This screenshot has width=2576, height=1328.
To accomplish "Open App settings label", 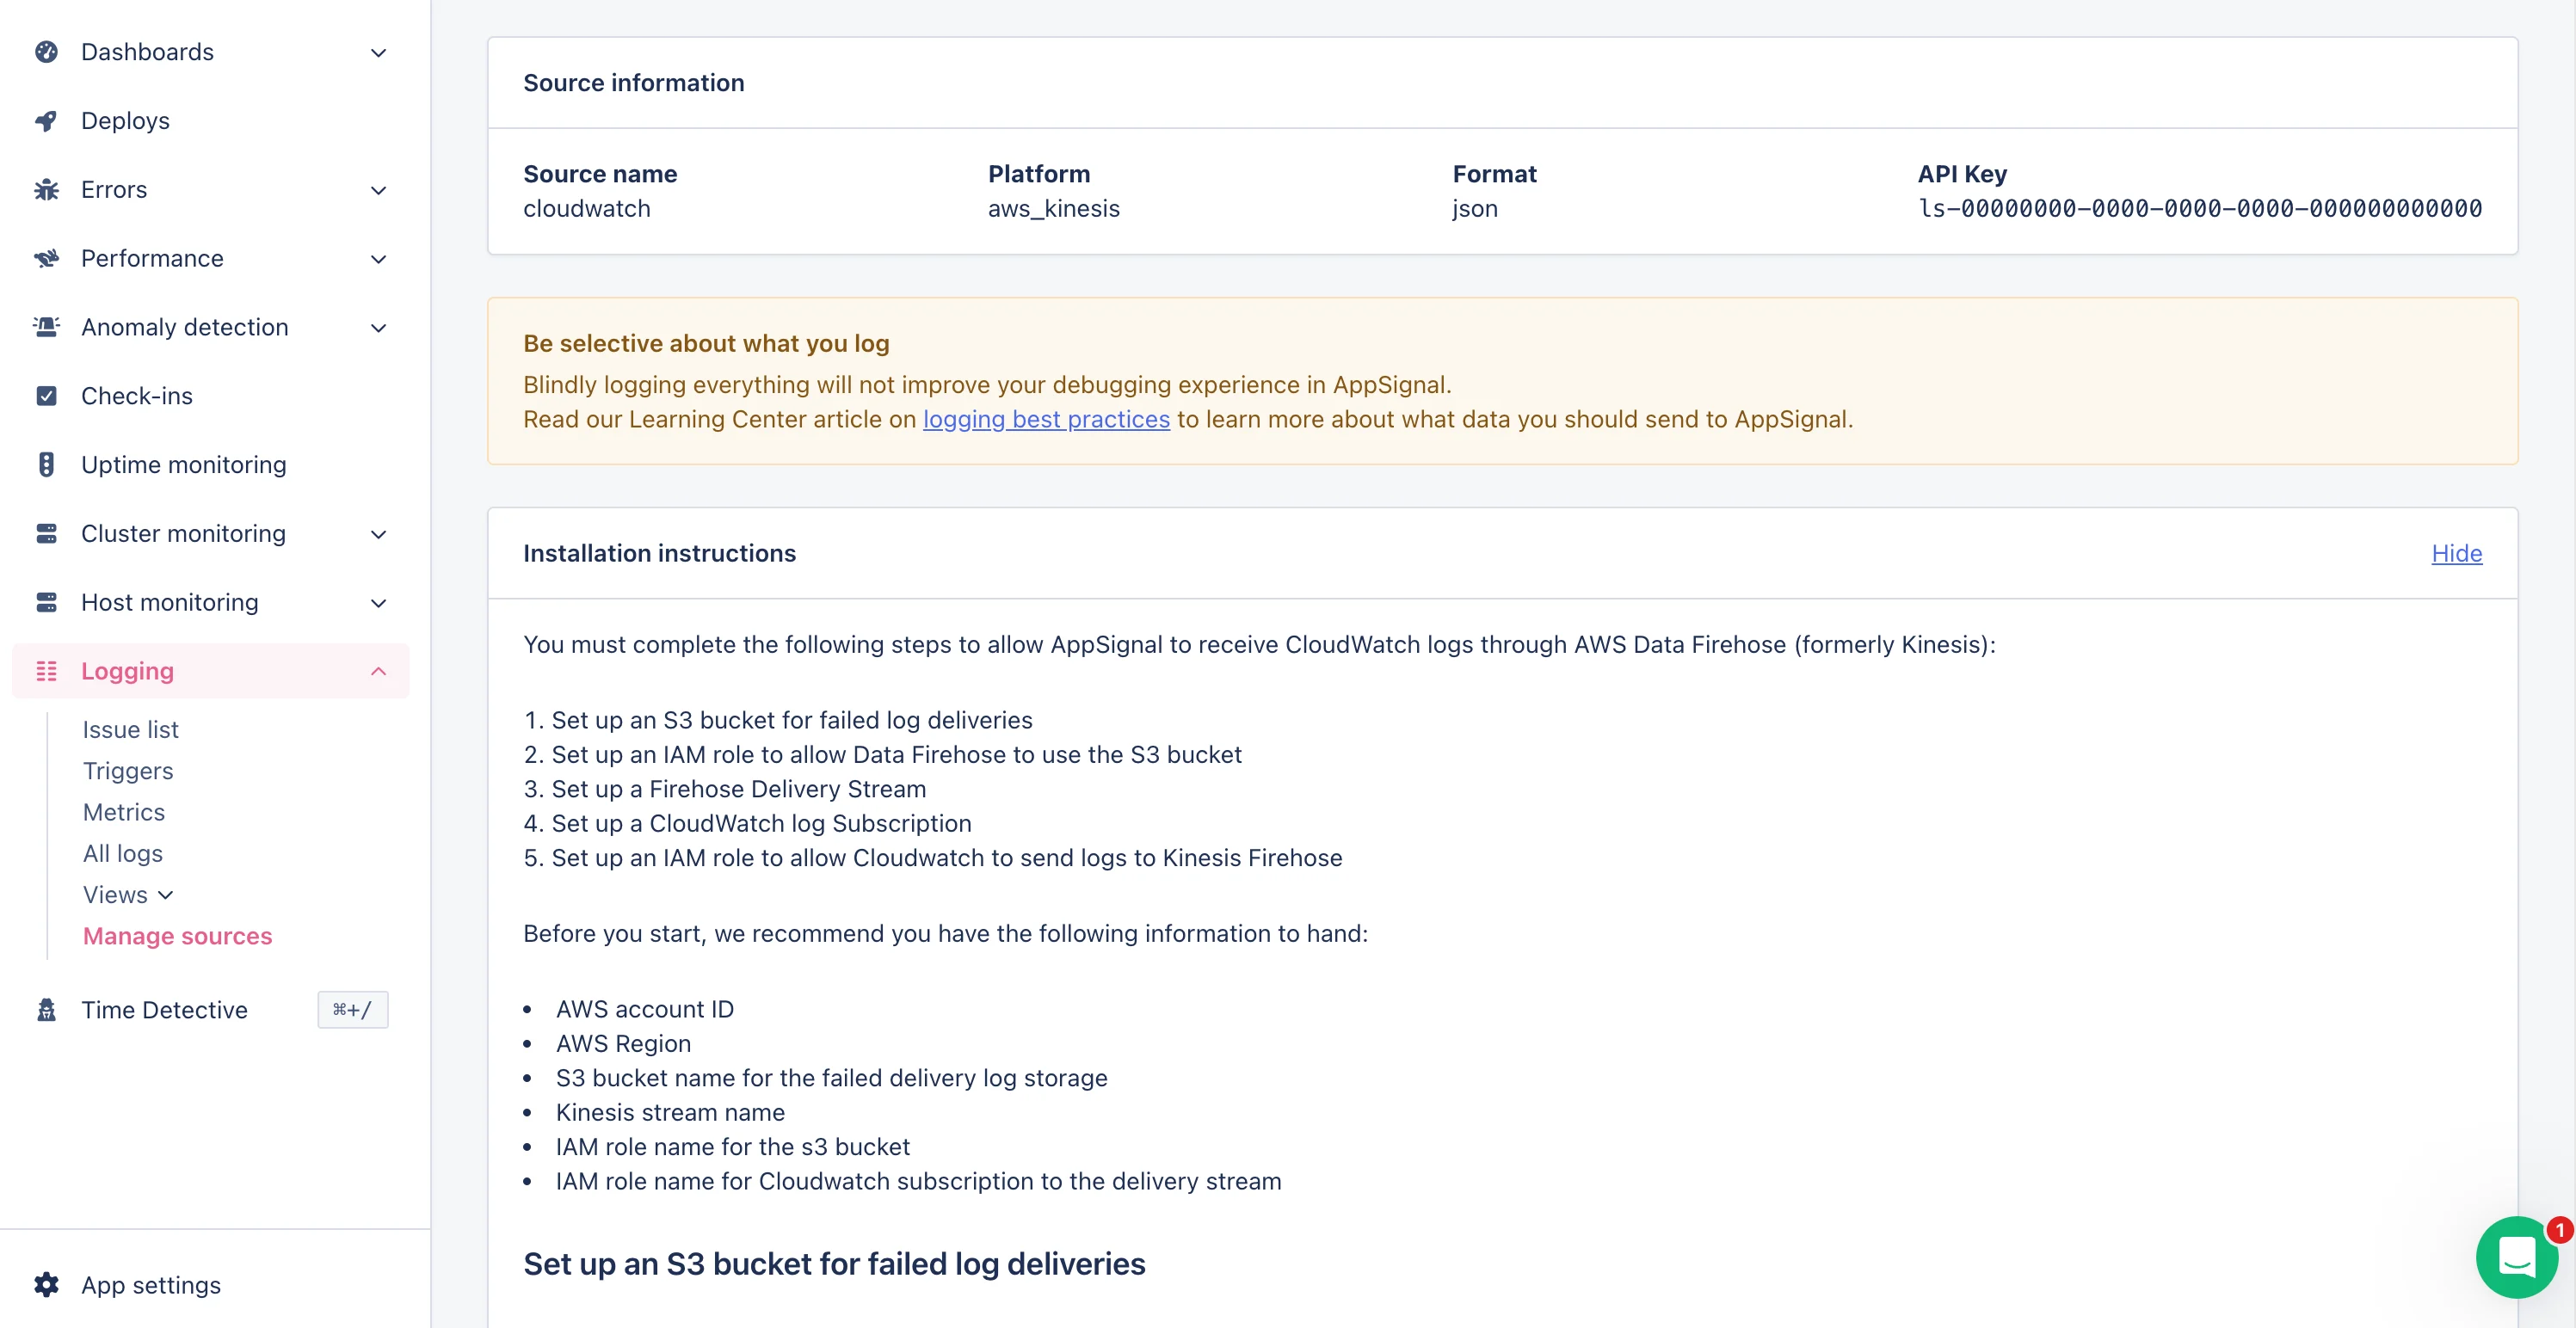I will [x=151, y=1285].
